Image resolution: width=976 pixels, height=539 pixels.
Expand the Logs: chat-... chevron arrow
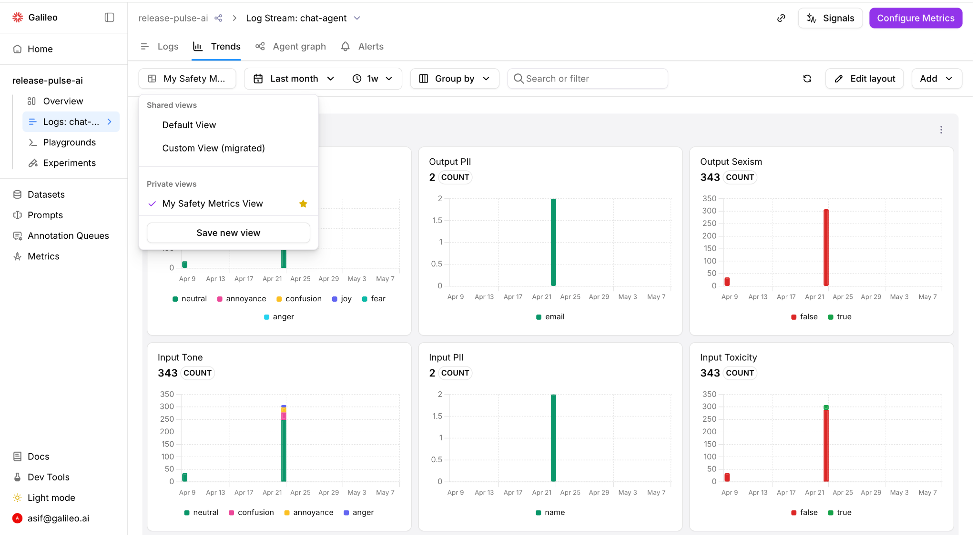coord(110,122)
